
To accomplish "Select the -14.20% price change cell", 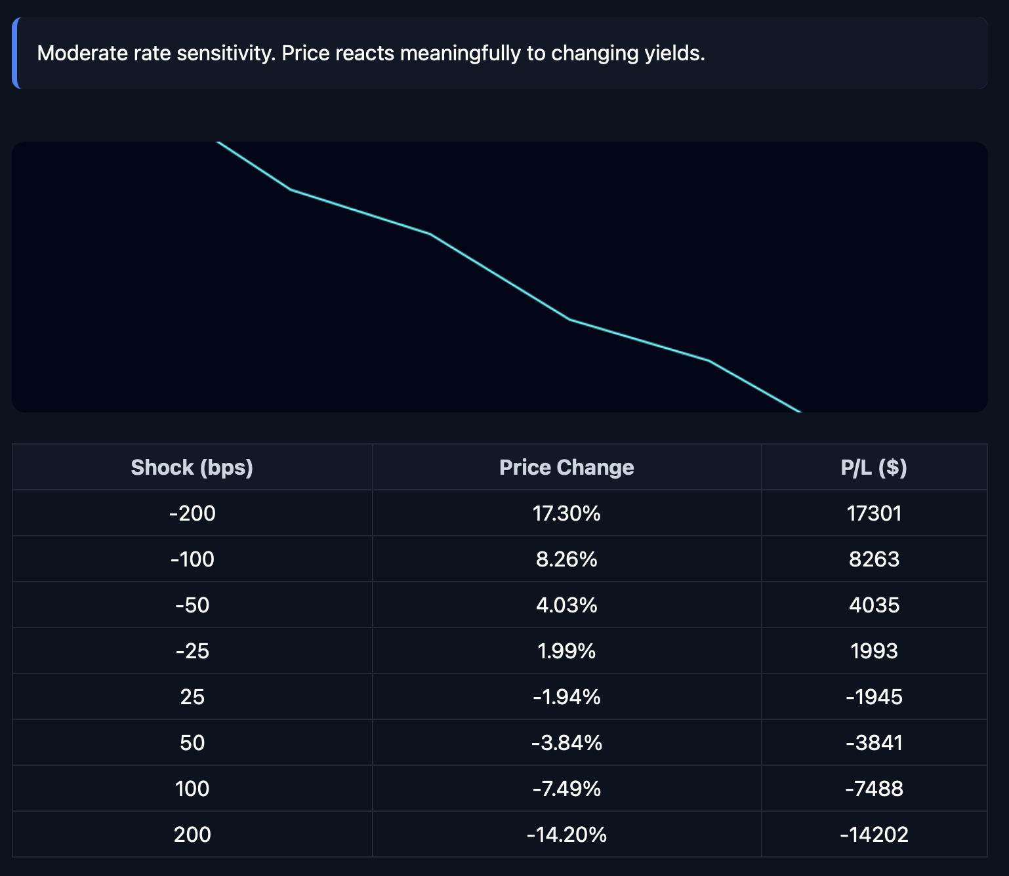I will coord(566,835).
